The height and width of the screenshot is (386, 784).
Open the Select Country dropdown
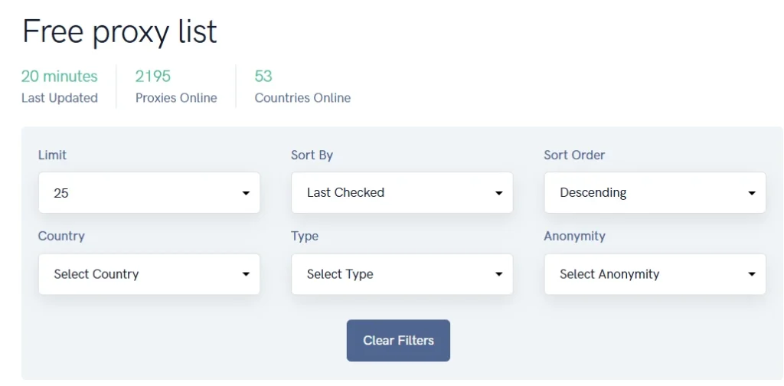coord(149,274)
